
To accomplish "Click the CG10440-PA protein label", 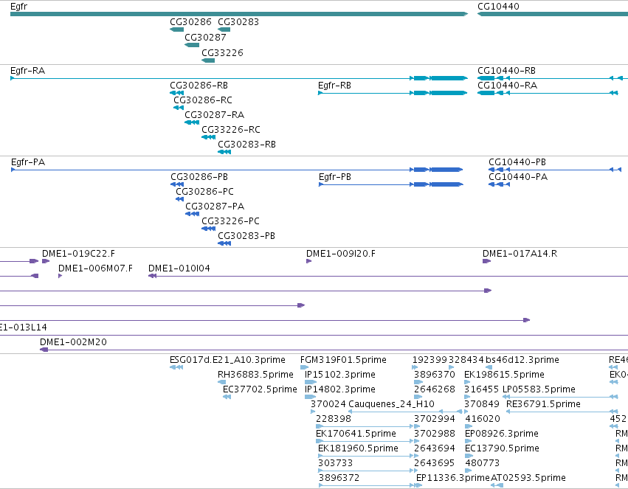I will click(x=518, y=177).
